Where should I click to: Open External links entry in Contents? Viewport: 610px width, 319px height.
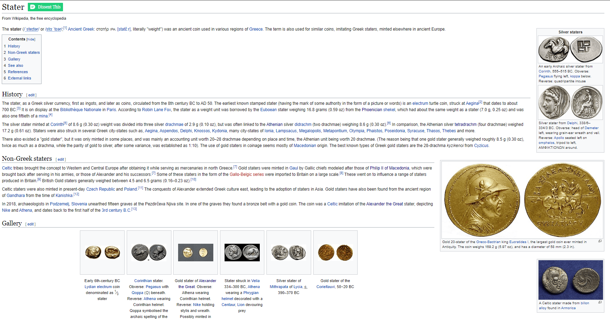point(19,78)
